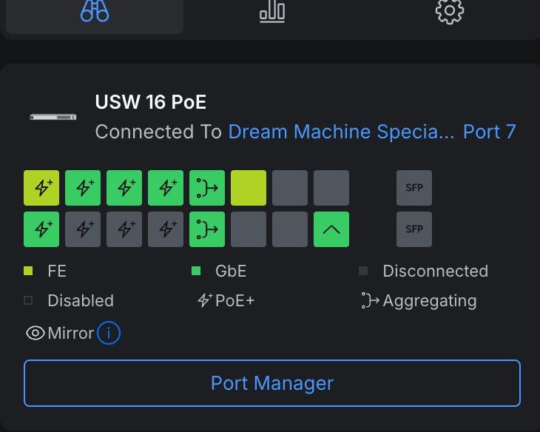
Task: Select bottom-row green PoE+ port 2
Action: point(41,229)
